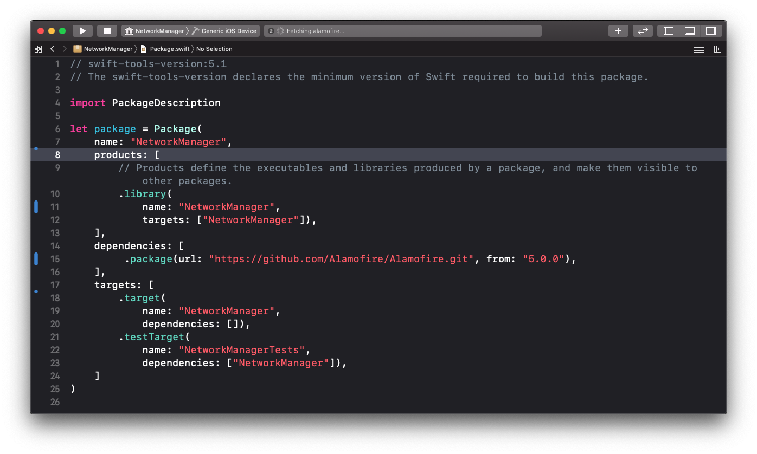The width and height of the screenshot is (757, 454).
Task: Open the Library with the plus button
Action: pos(618,31)
